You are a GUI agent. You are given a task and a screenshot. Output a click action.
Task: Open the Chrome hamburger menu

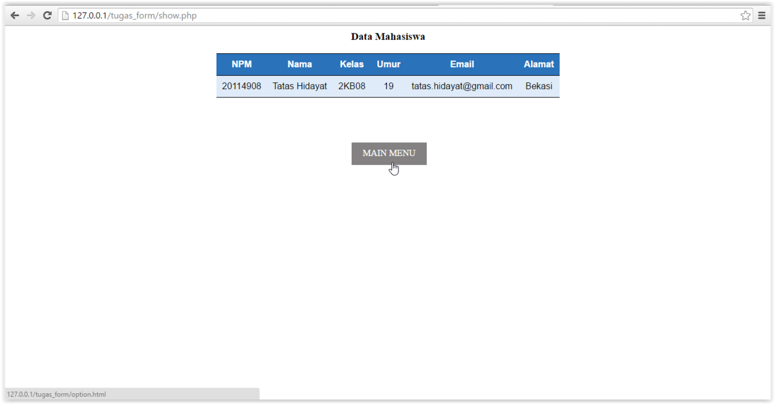762,16
